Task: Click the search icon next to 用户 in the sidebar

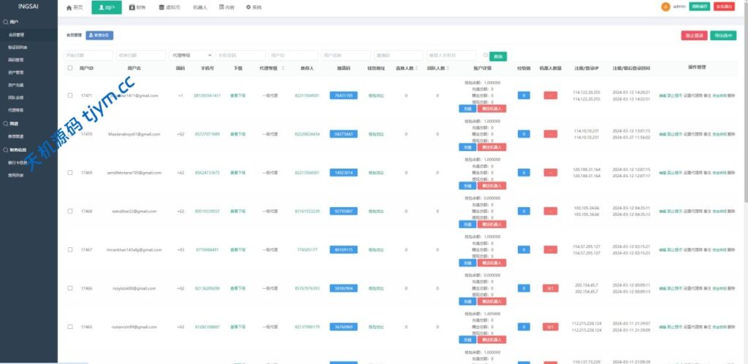Action: click(6, 22)
